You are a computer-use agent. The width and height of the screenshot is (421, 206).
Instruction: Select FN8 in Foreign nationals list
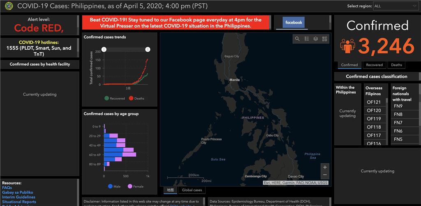(x=404, y=114)
